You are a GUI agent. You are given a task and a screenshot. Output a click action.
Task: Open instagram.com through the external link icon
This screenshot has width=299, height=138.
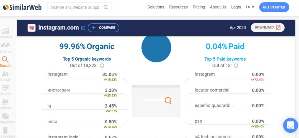point(83,28)
